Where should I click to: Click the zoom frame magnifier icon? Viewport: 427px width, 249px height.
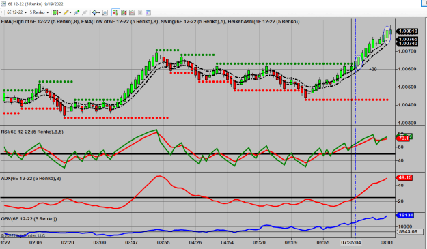coord(105,12)
